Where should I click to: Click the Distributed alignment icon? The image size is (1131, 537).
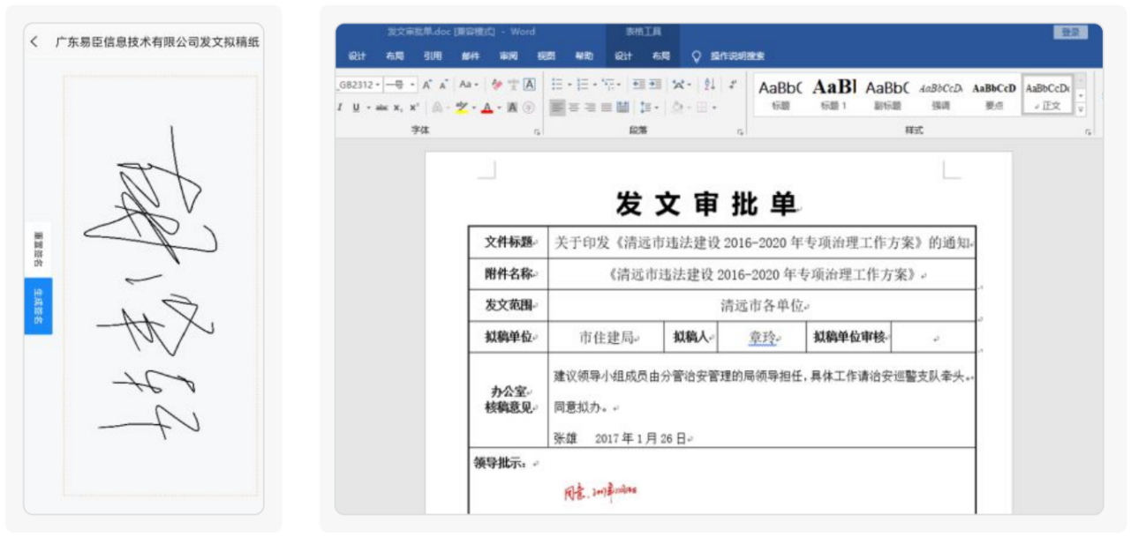coord(623,108)
